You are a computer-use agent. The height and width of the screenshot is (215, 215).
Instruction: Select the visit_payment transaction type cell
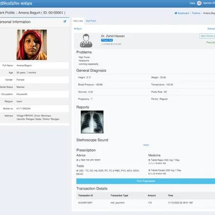click(x=117, y=203)
